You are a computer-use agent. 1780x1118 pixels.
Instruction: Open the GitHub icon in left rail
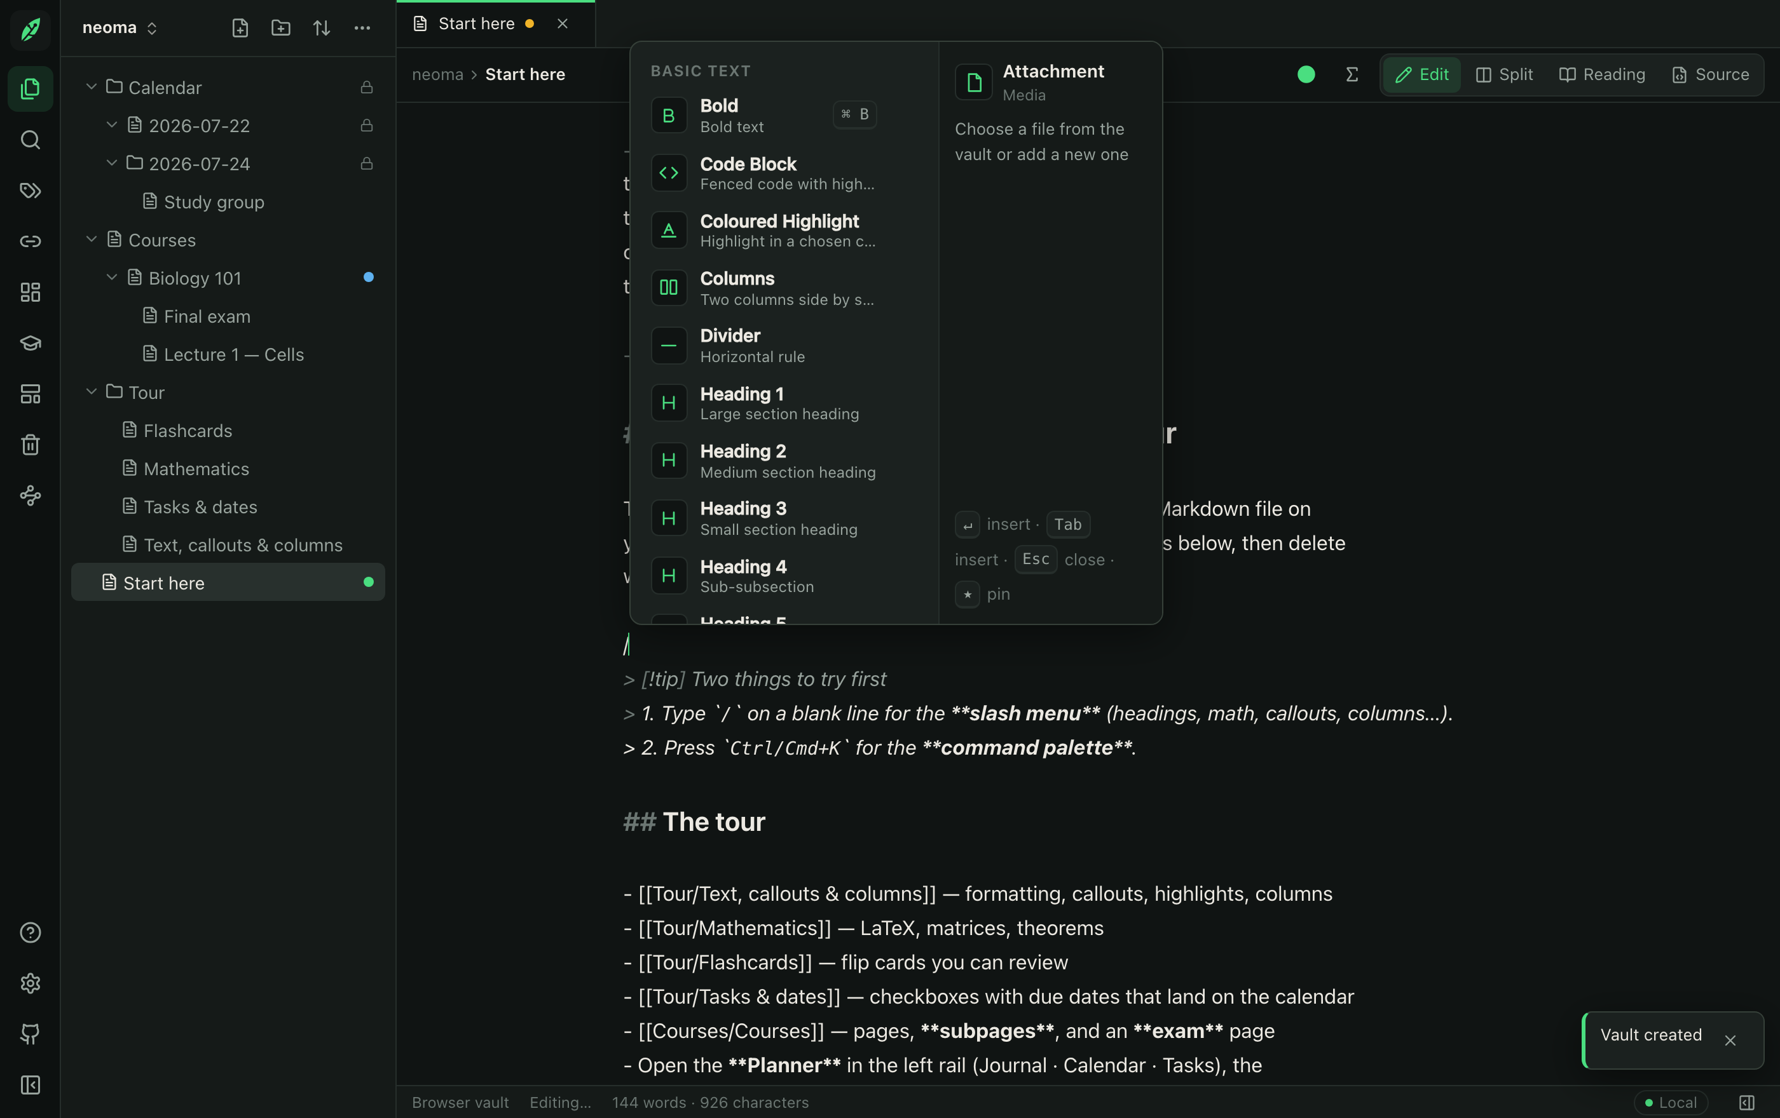(31, 1034)
